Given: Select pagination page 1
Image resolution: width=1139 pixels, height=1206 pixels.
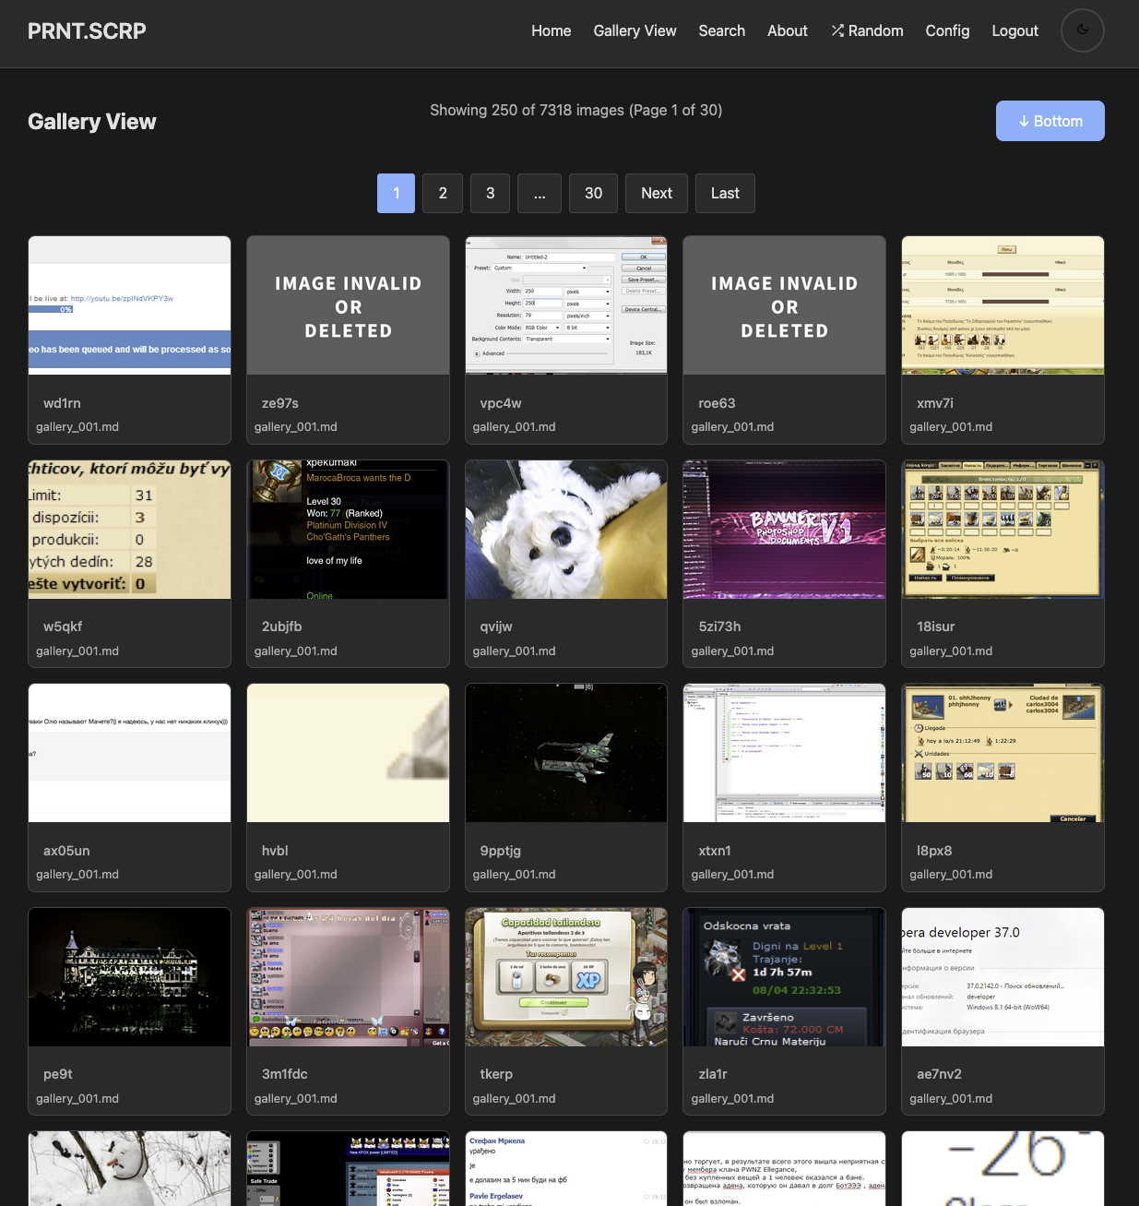Looking at the screenshot, I should coord(396,193).
